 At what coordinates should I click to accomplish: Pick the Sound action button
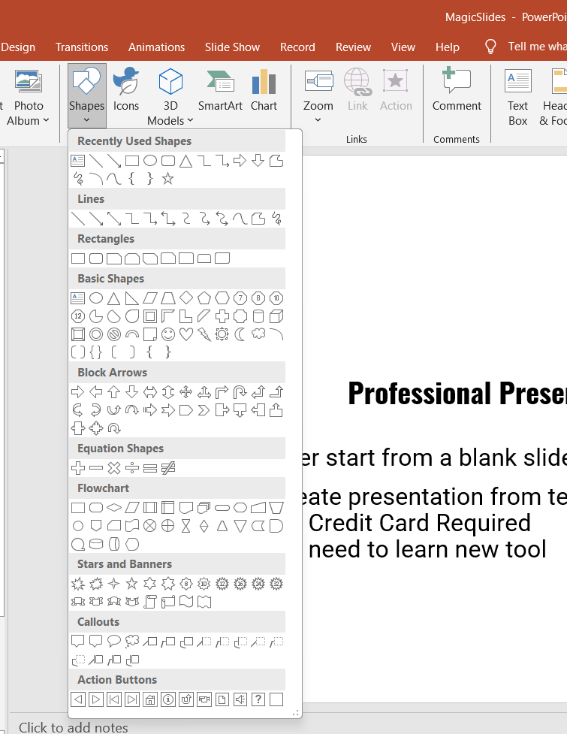(x=240, y=699)
